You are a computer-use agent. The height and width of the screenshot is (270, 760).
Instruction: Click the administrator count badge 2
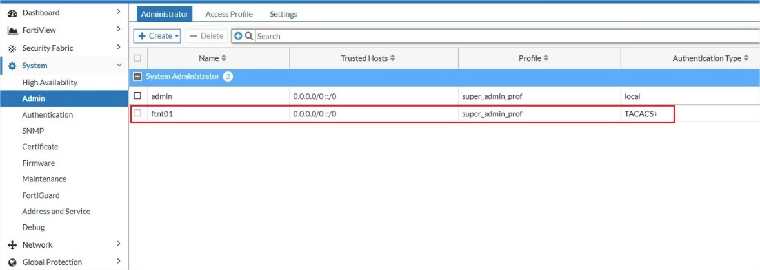[227, 76]
